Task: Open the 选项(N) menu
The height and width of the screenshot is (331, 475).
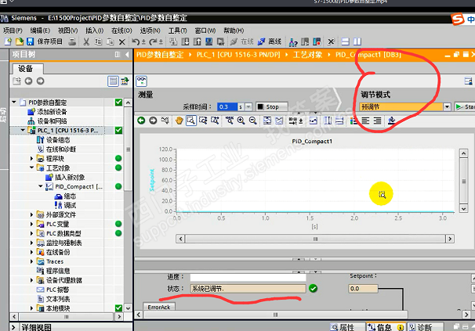Action: point(150,31)
